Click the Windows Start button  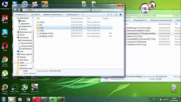4,99
